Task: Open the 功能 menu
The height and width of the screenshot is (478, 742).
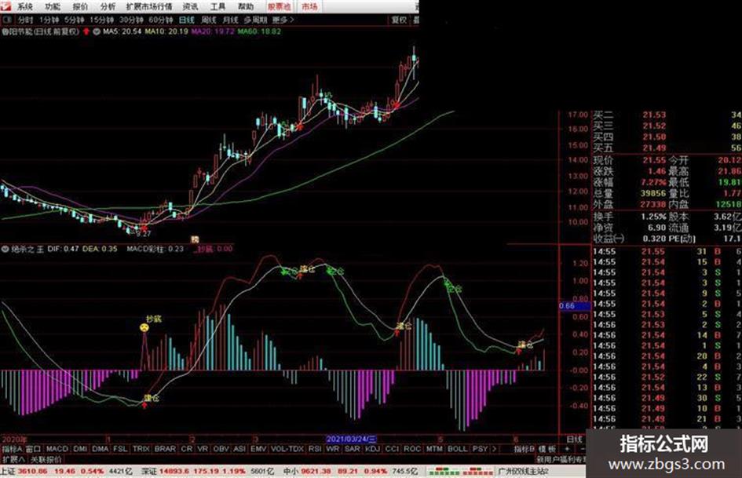Action: (x=53, y=6)
